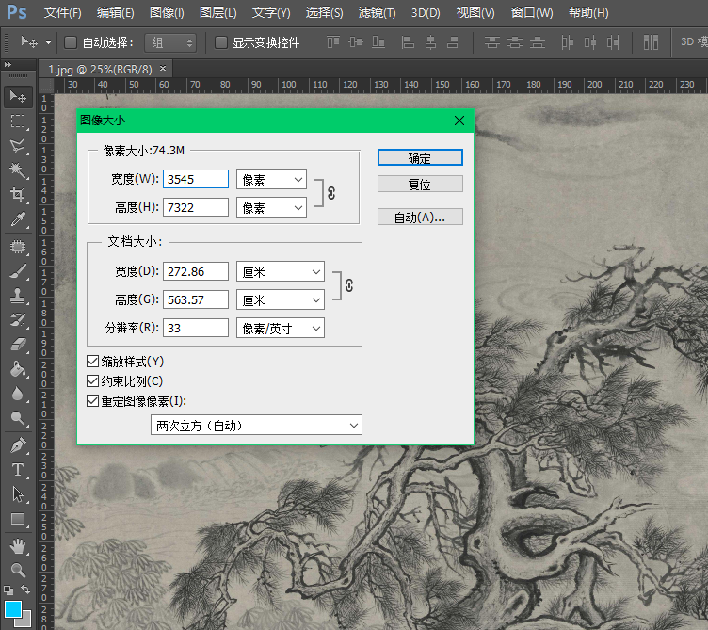Screen dimensions: 708x630
Task: Select the Rectangular Marquee tool
Action: [18, 121]
